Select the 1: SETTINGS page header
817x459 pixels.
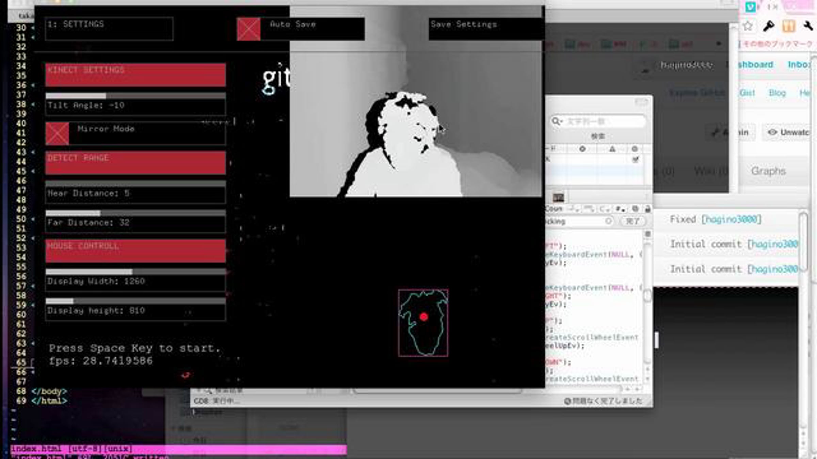[x=109, y=29]
